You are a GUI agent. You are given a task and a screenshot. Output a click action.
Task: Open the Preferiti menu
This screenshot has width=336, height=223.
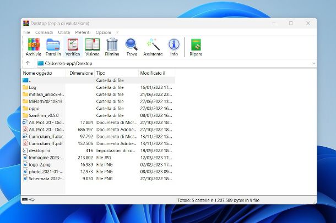pos(83,32)
